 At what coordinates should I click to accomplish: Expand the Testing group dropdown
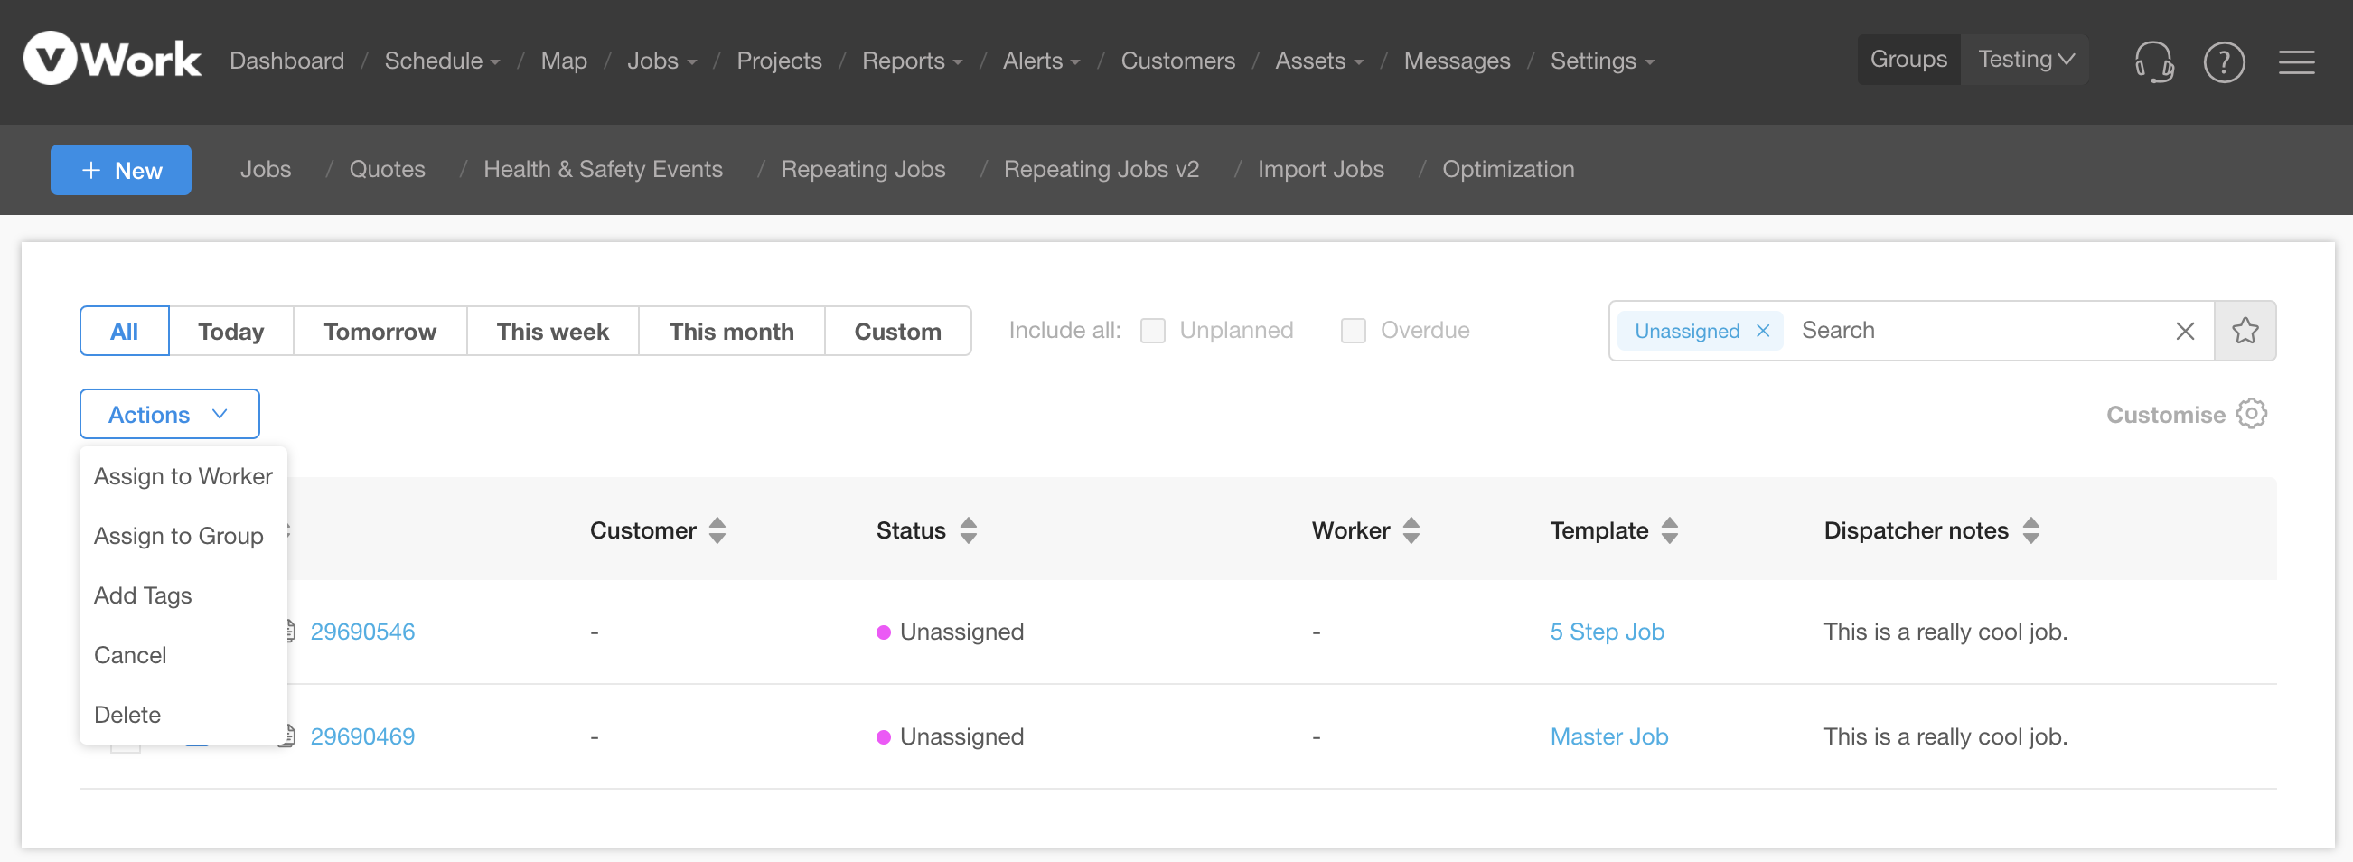(2025, 61)
